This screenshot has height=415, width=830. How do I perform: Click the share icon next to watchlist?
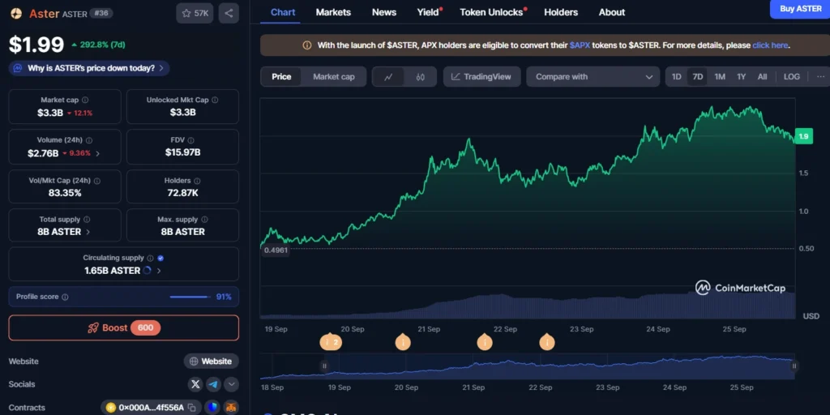(x=229, y=13)
